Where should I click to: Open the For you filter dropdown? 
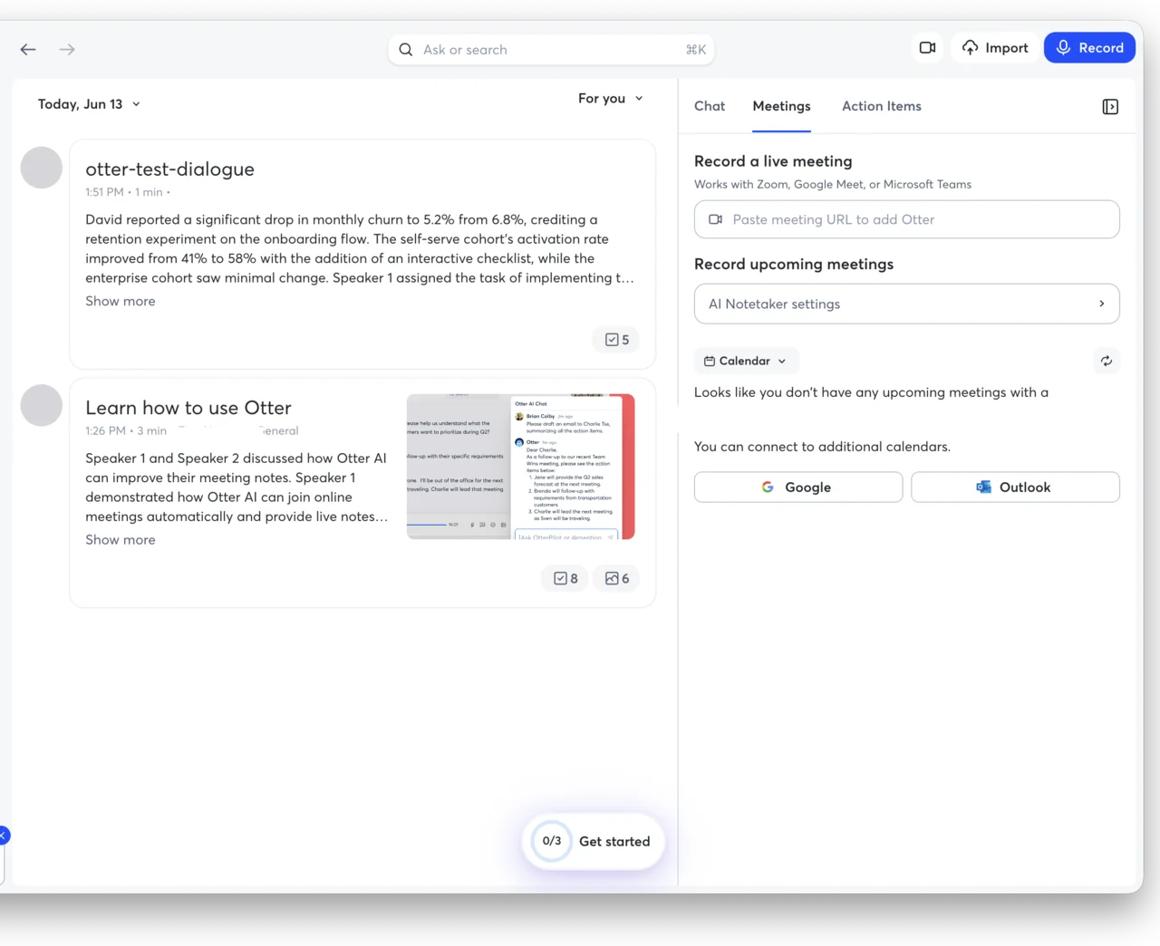pyautogui.click(x=611, y=98)
